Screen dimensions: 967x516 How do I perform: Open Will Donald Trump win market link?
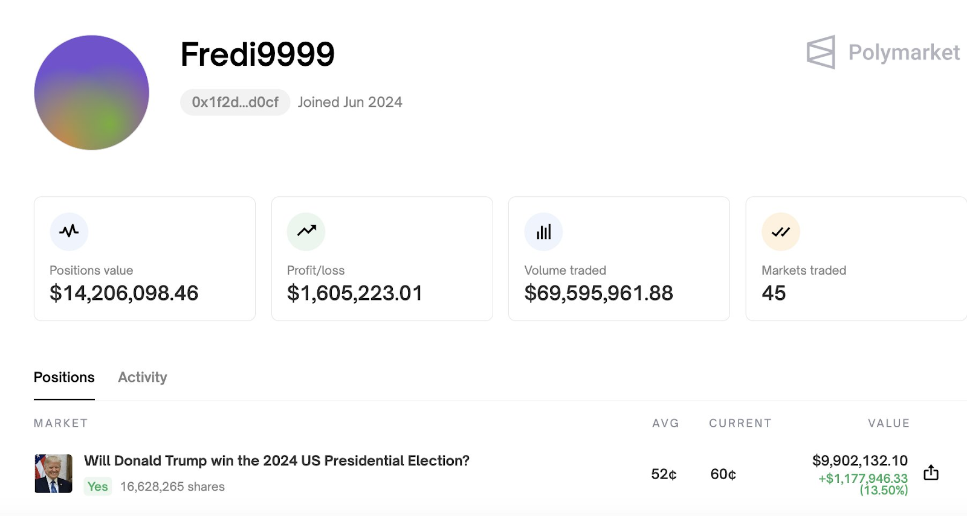277,460
